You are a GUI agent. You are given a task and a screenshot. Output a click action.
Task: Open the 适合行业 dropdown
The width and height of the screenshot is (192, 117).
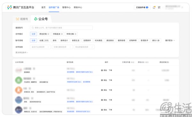(40, 47)
